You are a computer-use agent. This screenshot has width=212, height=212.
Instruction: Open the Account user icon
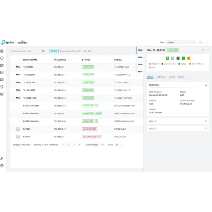2,159
